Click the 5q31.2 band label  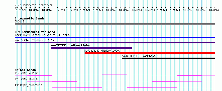pyautogui.click(x=19, y=21)
